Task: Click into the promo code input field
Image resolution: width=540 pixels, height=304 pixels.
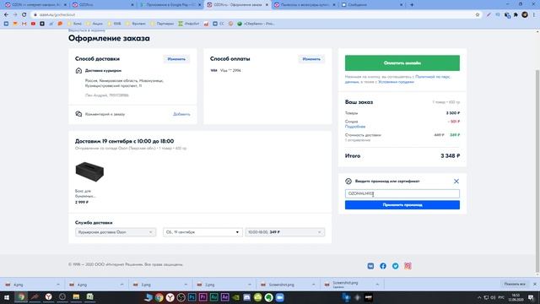Action: point(402,193)
